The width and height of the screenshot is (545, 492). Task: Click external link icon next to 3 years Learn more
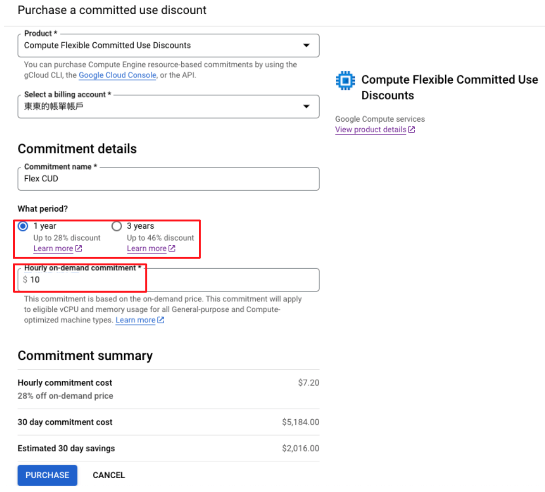171,248
